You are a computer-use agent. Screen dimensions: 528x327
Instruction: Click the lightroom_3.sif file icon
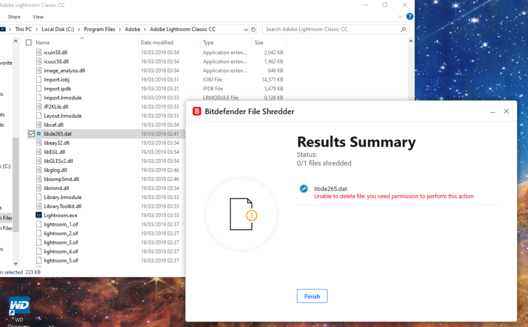(x=39, y=242)
